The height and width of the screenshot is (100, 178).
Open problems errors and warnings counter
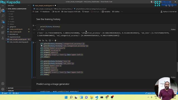pyautogui.click(x=16, y=93)
